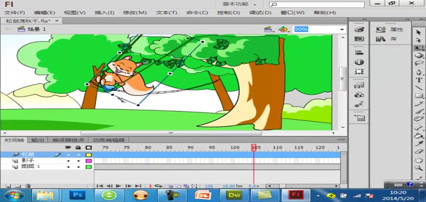
Task: Select the Lasso tool
Action: [x=419, y=63]
